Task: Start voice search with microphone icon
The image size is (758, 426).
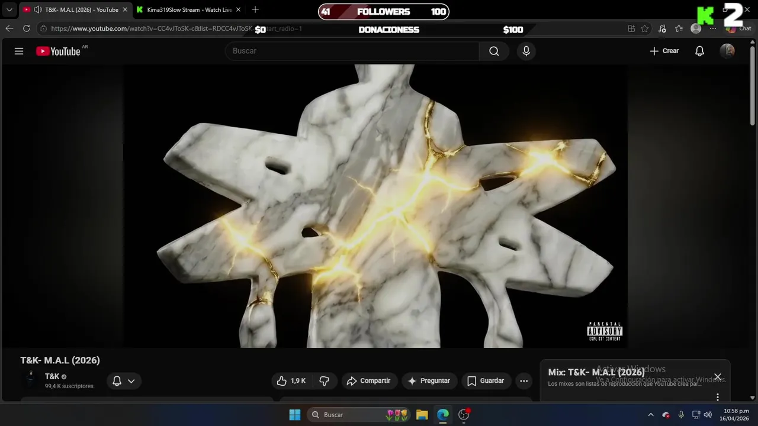Action: click(526, 51)
